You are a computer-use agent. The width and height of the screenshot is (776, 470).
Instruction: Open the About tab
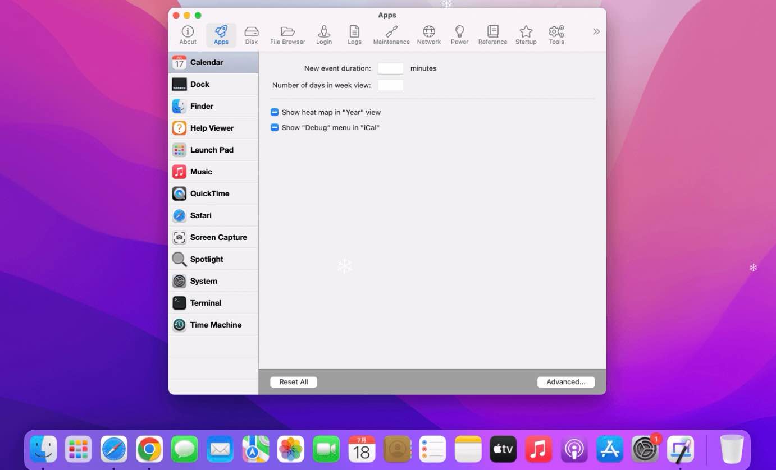coord(188,35)
